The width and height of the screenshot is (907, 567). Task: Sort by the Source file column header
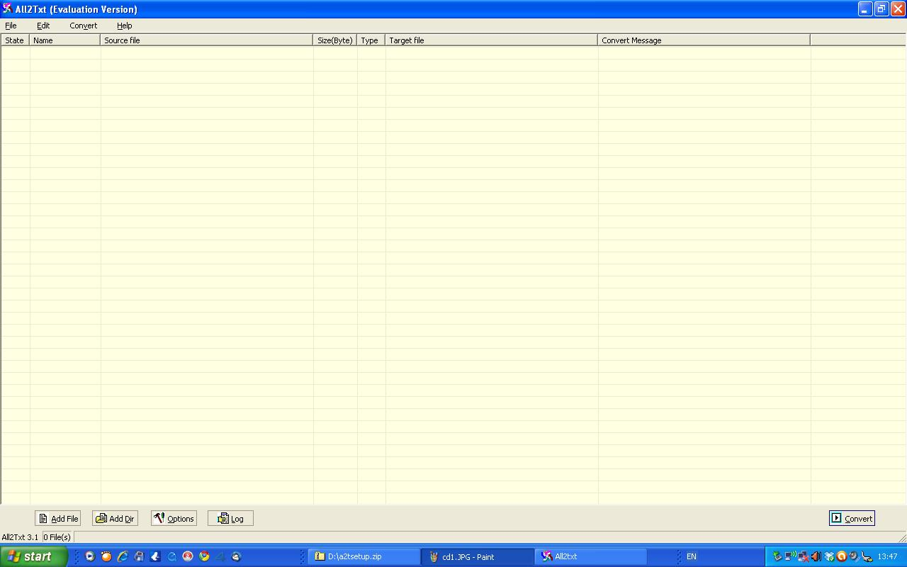(207, 40)
